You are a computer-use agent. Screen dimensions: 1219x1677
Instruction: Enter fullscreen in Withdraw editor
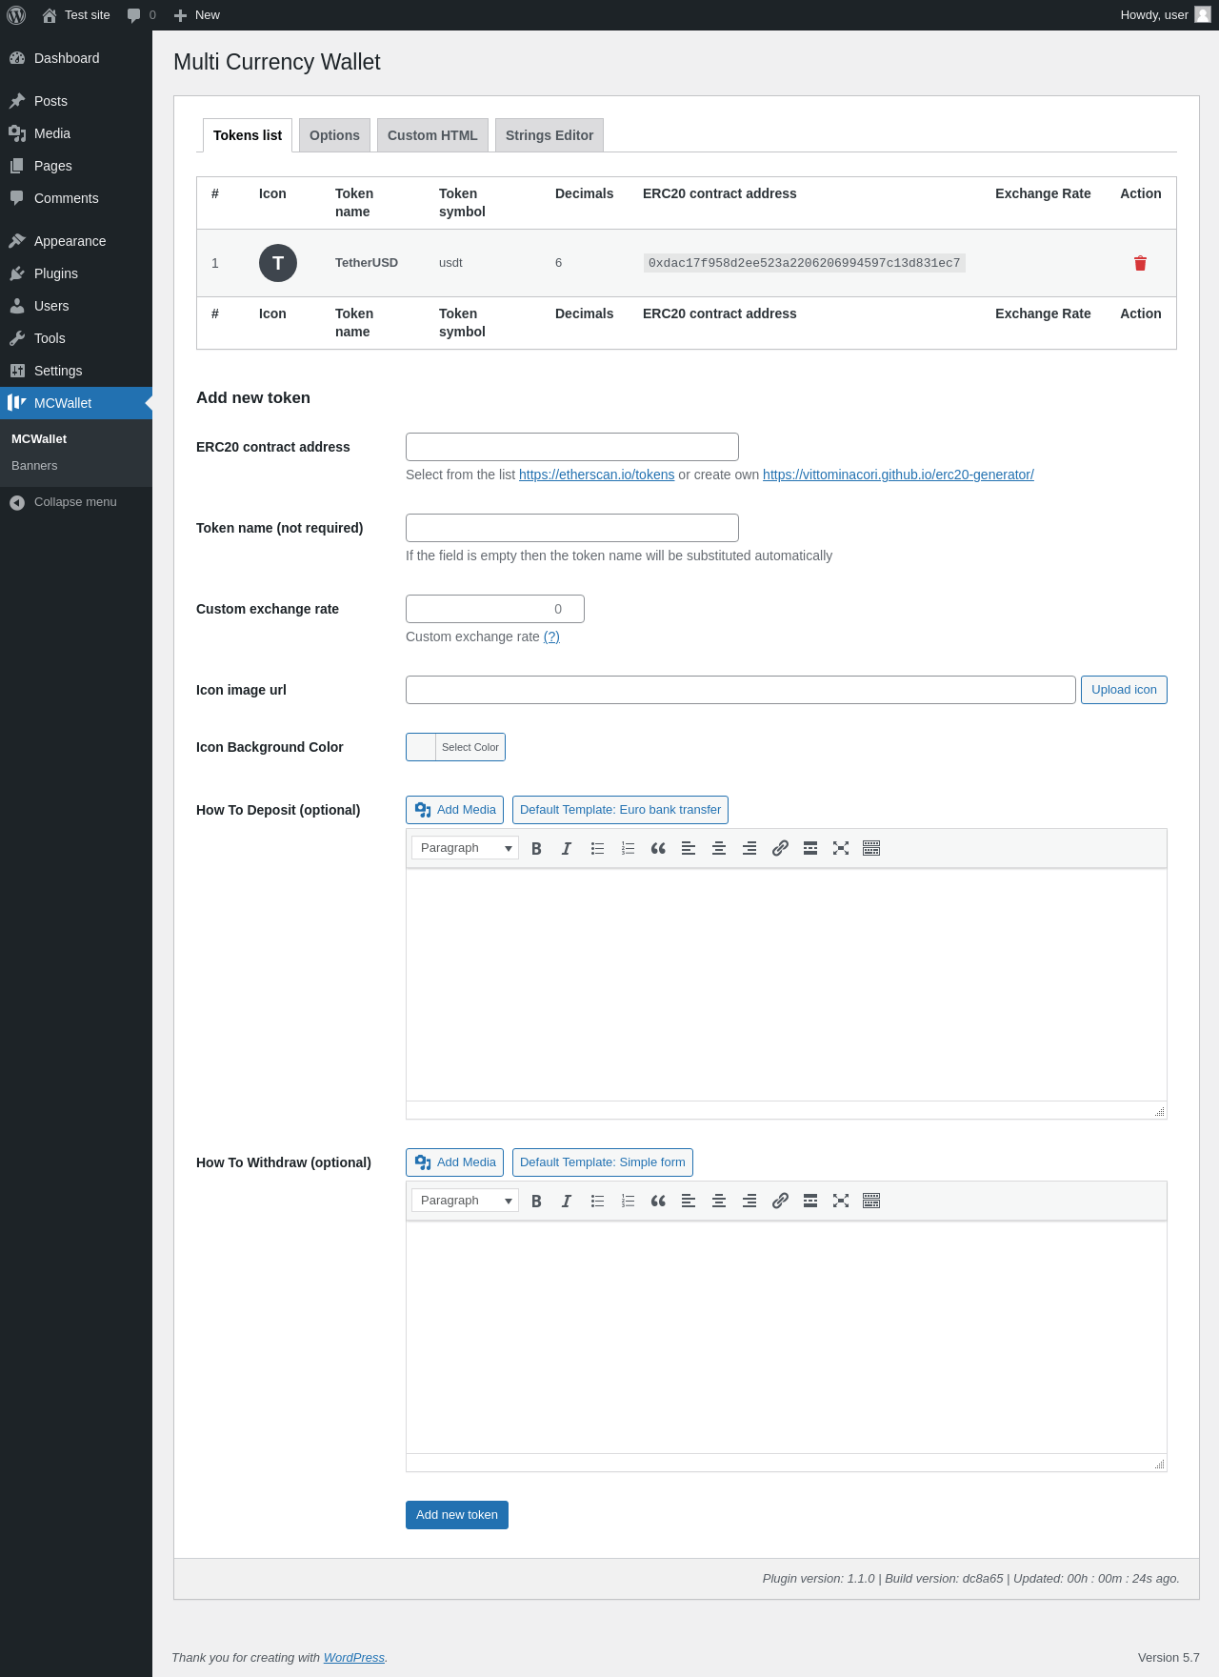[x=841, y=1201]
